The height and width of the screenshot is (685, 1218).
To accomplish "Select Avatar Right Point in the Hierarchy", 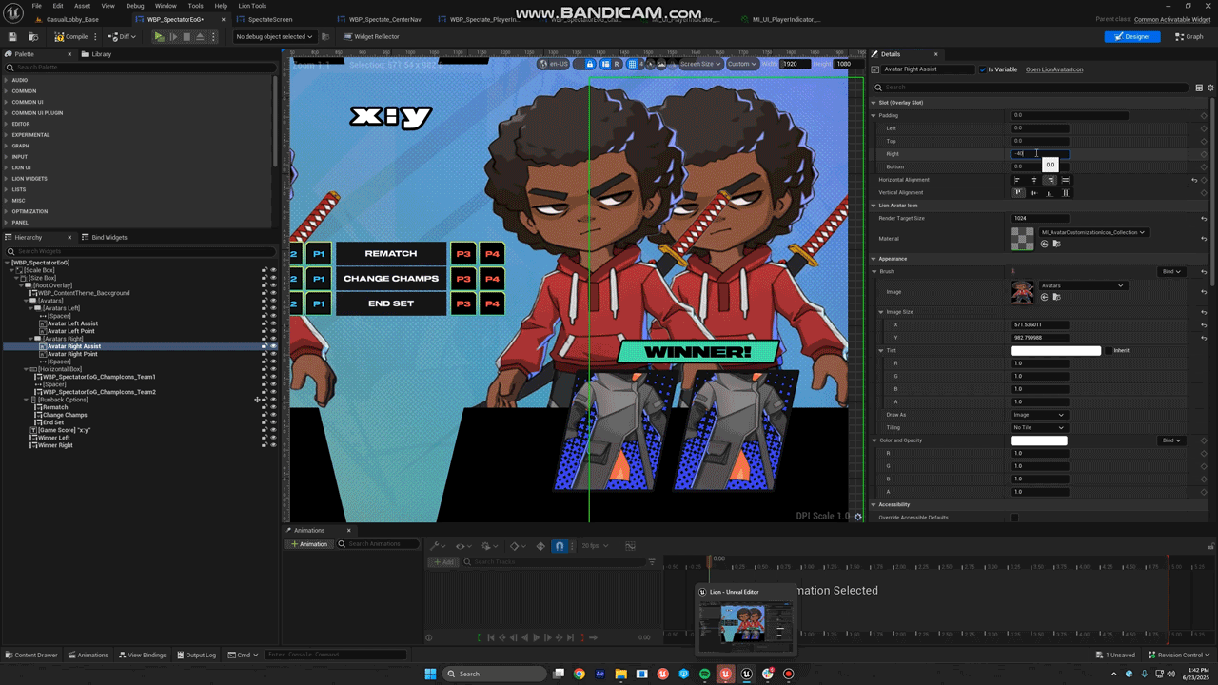I will pyautogui.click(x=72, y=354).
